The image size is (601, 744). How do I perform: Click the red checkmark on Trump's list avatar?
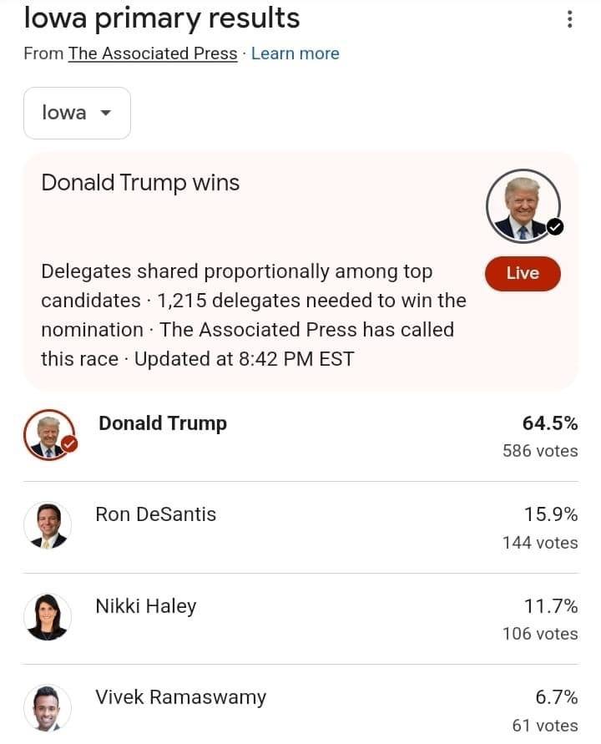[x=70, y=444]
